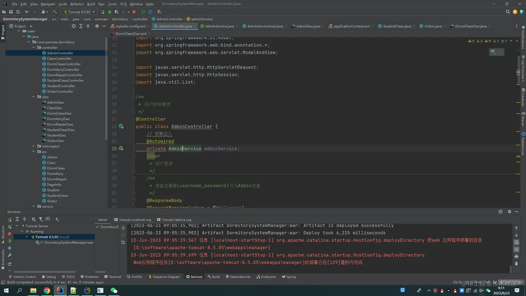This screenshot has height=296, width=526.
Task: Open Endpoints tool window button
Action: [266, 277]
